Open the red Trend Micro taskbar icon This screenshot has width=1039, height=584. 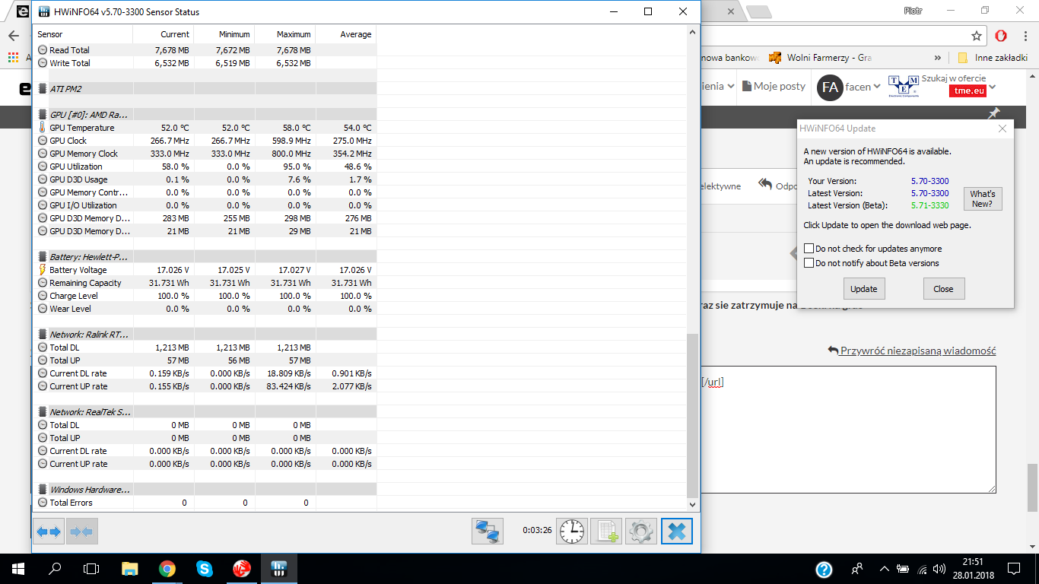(x=242, y=568)
